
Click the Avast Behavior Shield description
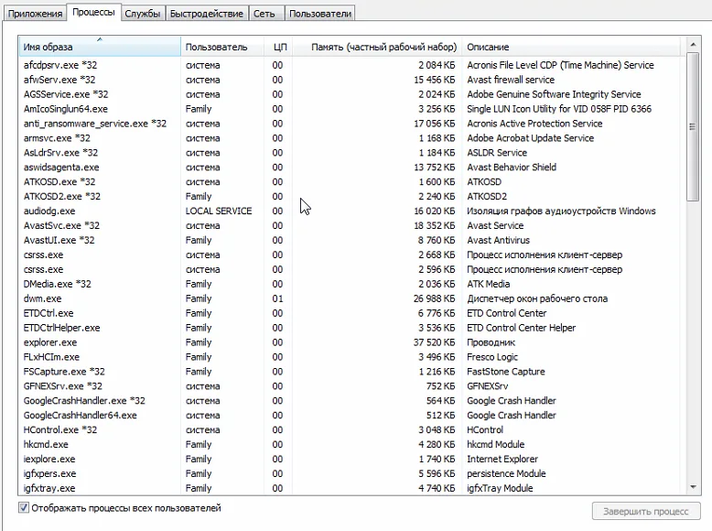pos(512,168)
